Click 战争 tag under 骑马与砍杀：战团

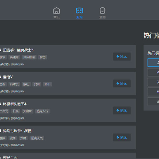[x=13, y=138]
